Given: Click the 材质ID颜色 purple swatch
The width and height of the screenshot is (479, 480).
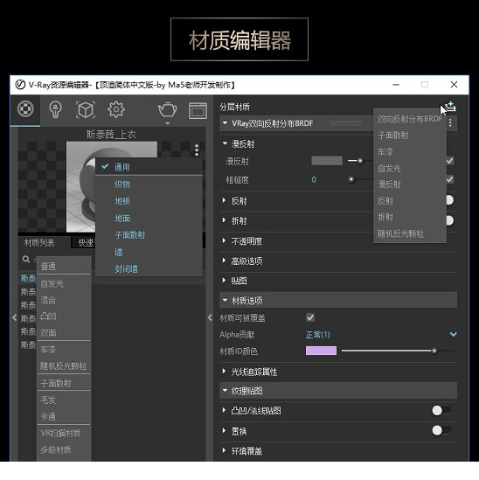Looking at the screenshot, I should point(321,351).
